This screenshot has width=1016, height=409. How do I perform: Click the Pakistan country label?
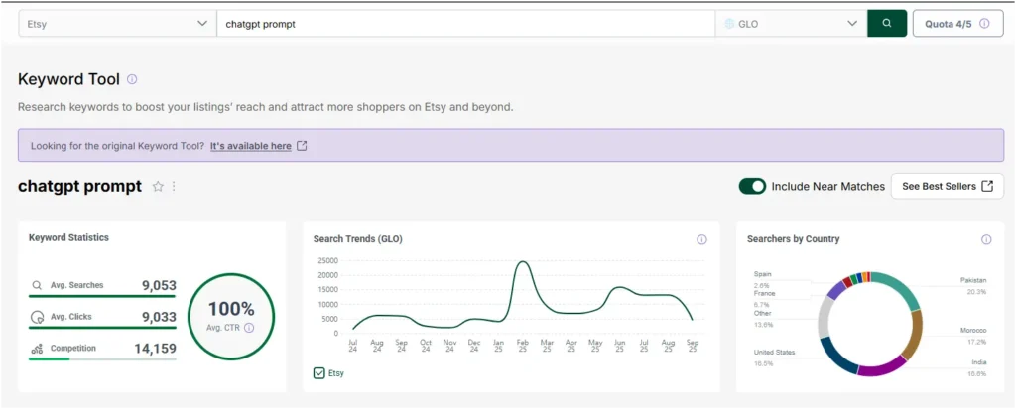pos(973,281)
